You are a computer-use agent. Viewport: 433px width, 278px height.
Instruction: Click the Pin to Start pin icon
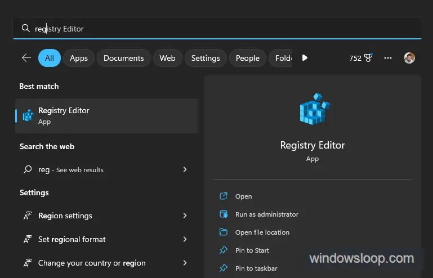pyautogui.click(x=224, y=250)
